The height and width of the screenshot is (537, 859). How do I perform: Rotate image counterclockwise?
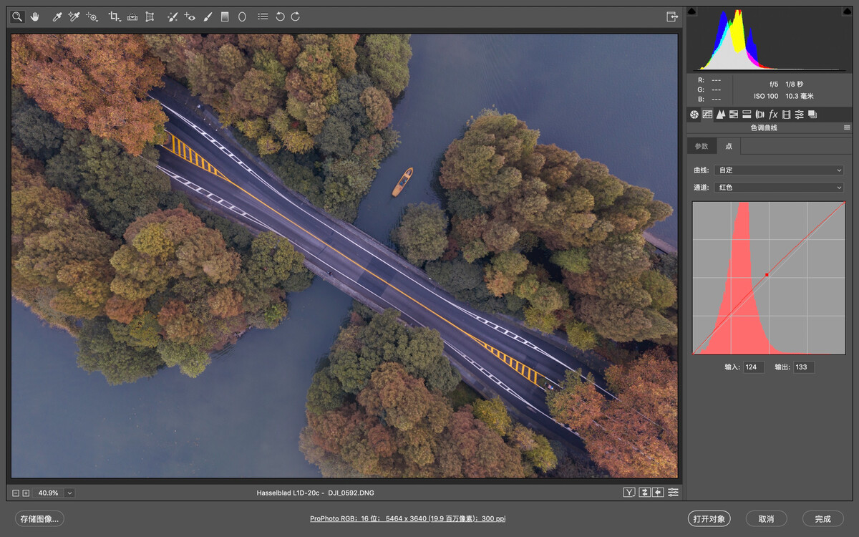click(280, 16)
